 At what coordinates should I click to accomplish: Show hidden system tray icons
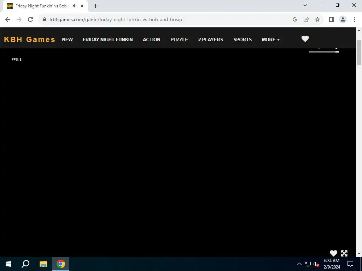[x=299, y=264]
